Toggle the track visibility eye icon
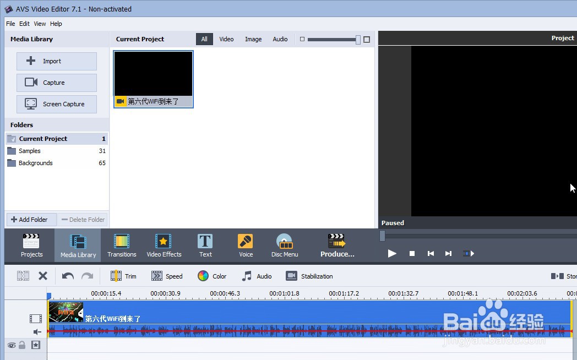This screenshot has width=577, height=360. 12,345
